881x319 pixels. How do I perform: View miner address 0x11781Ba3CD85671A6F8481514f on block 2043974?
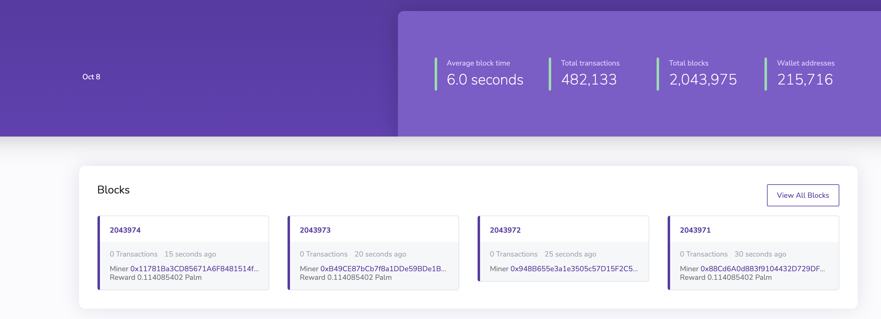[x=194, y=269]
